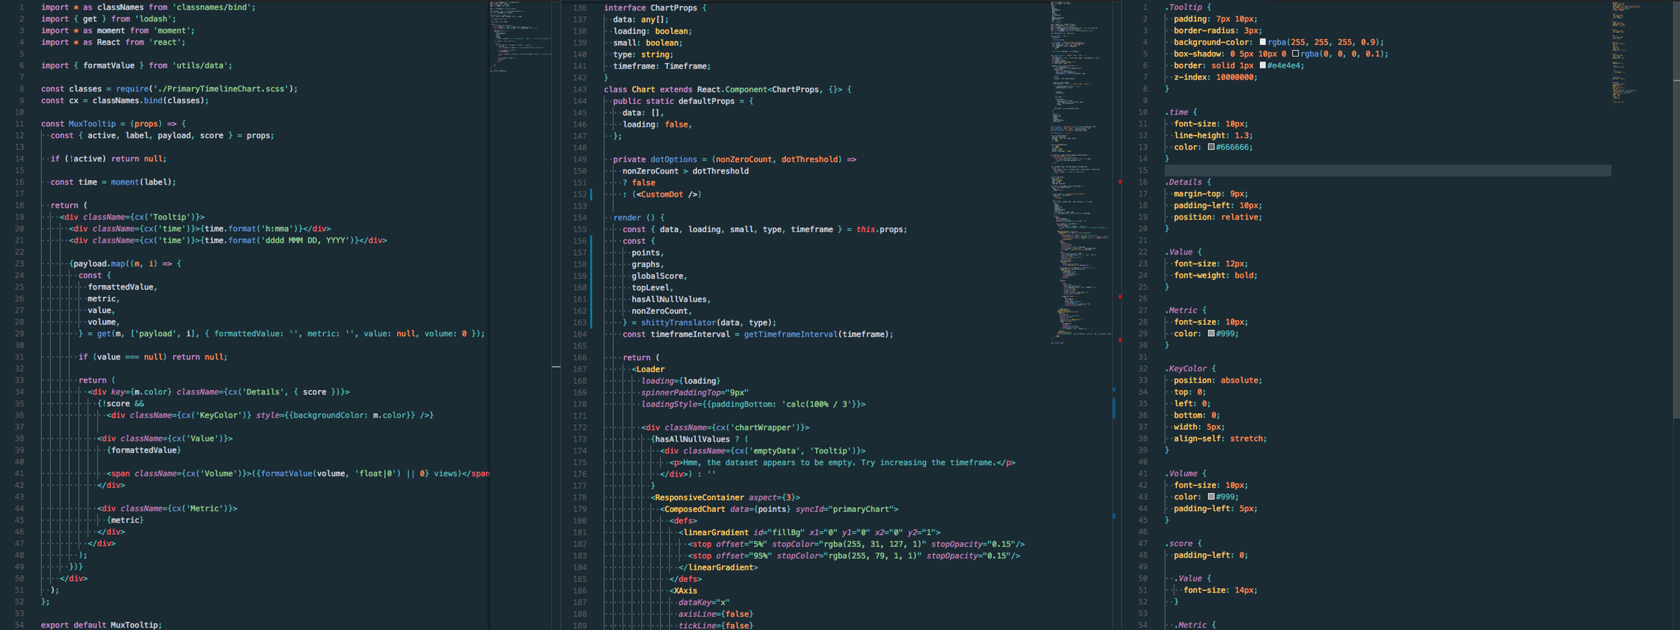Click line number 16 in the SCSS pane
Viewport: 1680px width, 630px height.
click(x=1143, y=182)
